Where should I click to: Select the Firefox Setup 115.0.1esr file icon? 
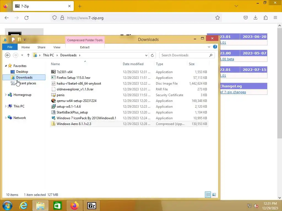click(53, 78)
